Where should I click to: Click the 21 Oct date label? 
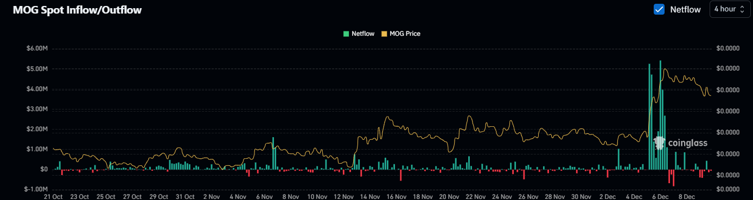(54, 197)
